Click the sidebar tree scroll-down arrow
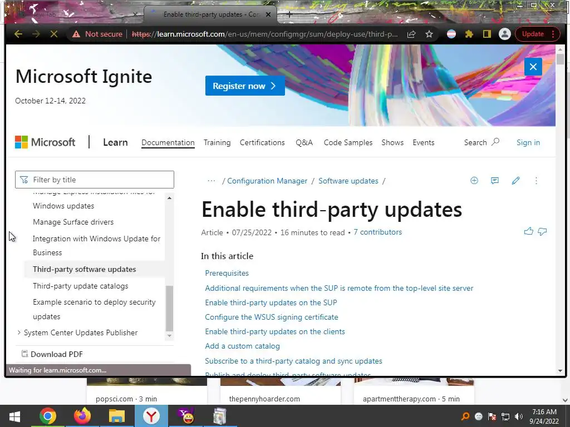 click(169, 336)
